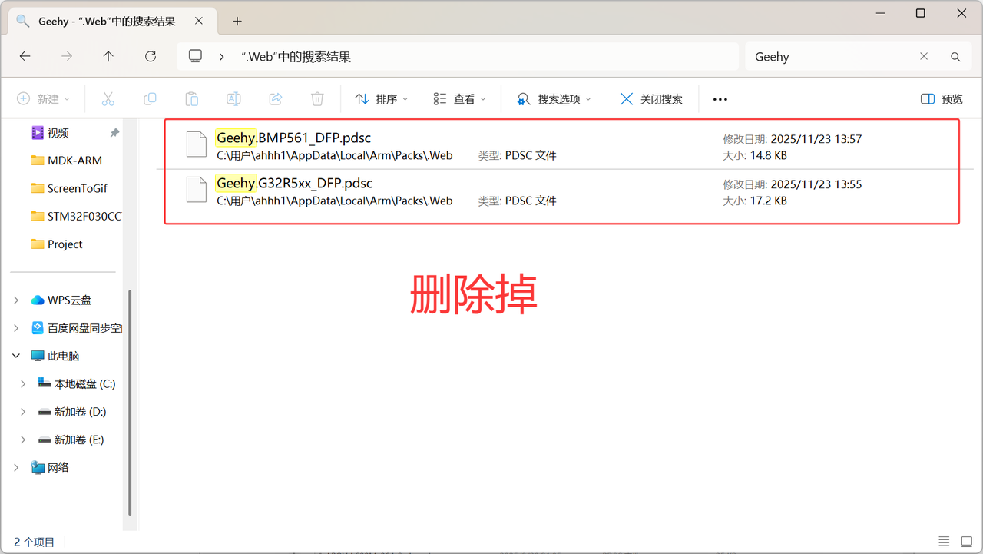The width and height of the screenshot is (983, 554).
Task: Open the 新建 dropdown
Action: (44, 99)
